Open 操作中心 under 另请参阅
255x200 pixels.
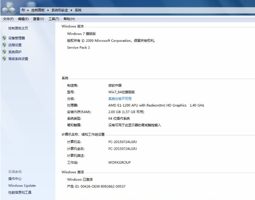(x=15, y=179)
